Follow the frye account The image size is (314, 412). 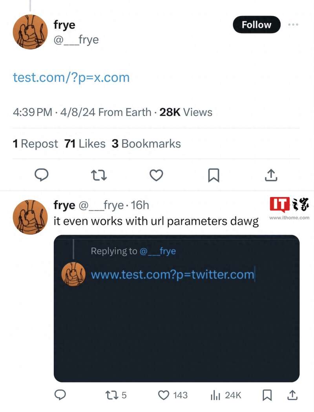coord(256,24)
